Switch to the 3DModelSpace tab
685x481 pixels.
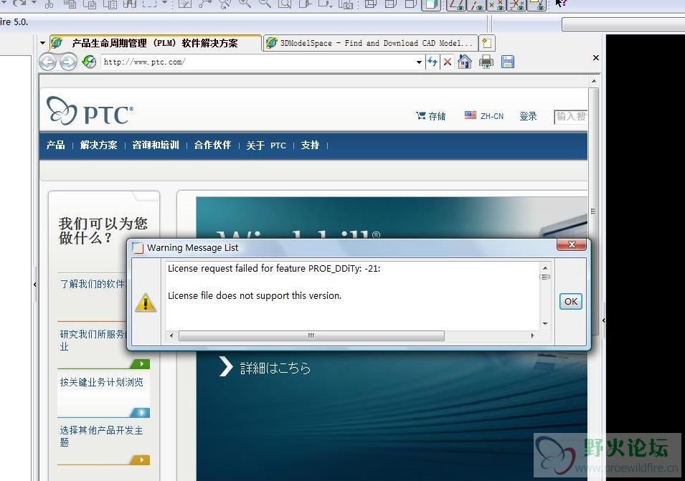click(x=369, y=43)
